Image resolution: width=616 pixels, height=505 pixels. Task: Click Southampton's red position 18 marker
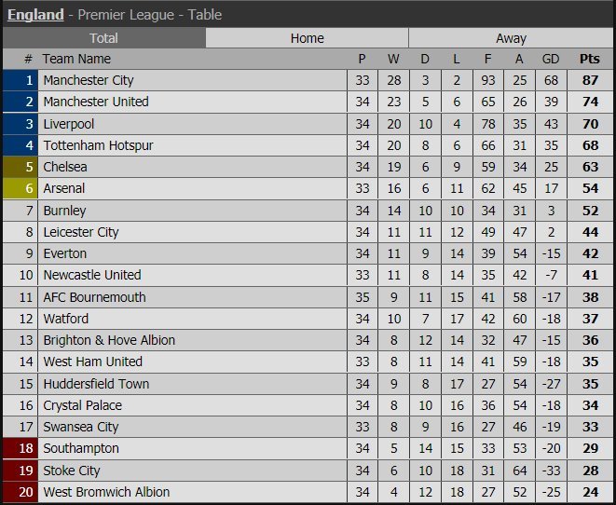pyautogui.click(x=20, y=448)
